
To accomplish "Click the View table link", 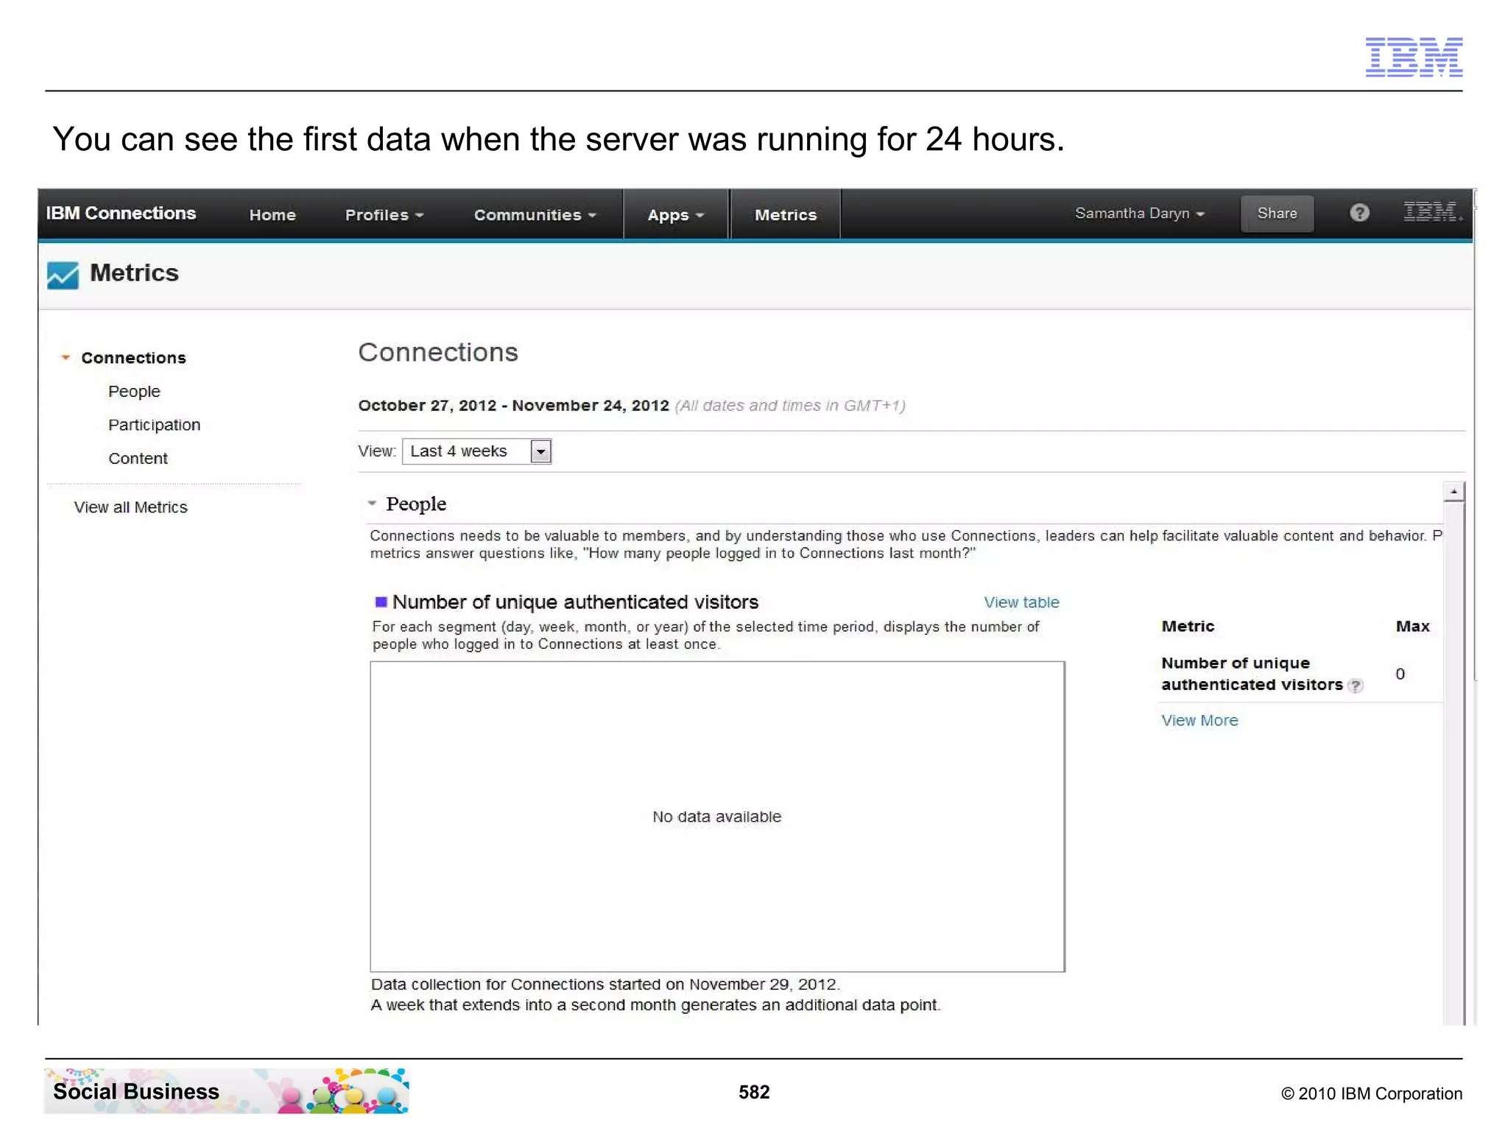I will click(x=1021, y=602).
